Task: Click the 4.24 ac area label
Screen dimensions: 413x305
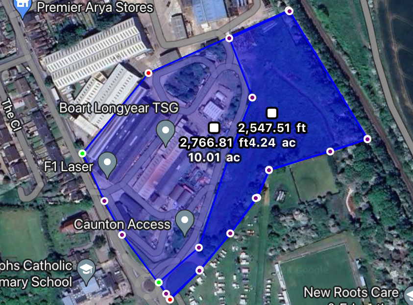Action: pyautogui.click(x=272, y=143)
